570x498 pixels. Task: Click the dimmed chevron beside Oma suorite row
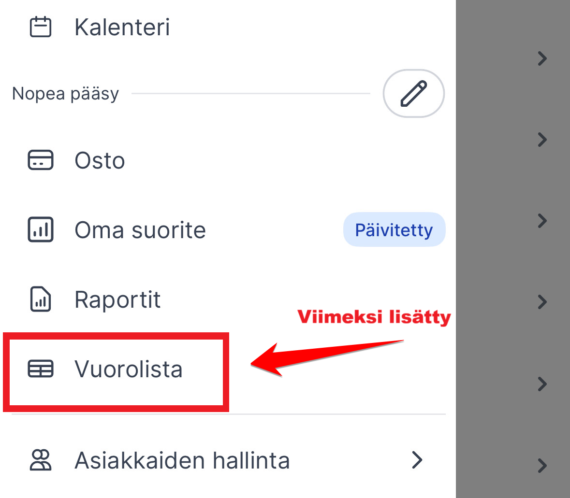(x=542, y=221)
